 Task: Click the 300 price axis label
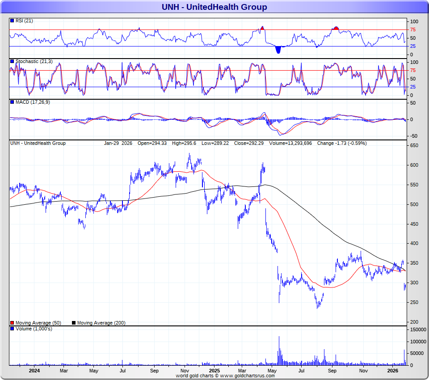pos(414,283)
